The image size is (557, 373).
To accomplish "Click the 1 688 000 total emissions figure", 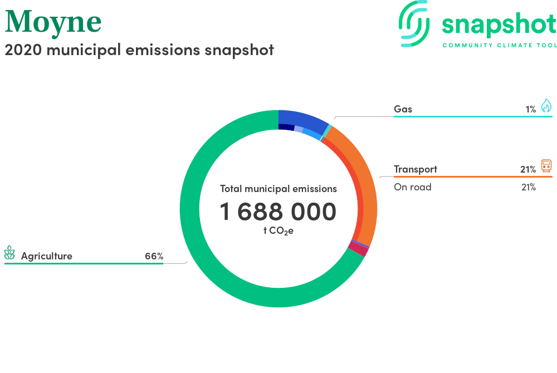I will pyautogui.click(x=278, y=212).
